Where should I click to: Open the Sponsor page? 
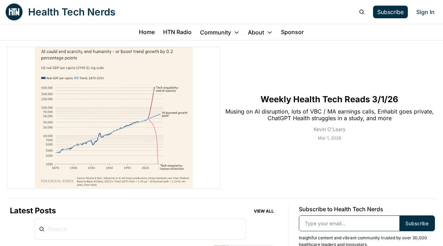[x=292, y=32]
